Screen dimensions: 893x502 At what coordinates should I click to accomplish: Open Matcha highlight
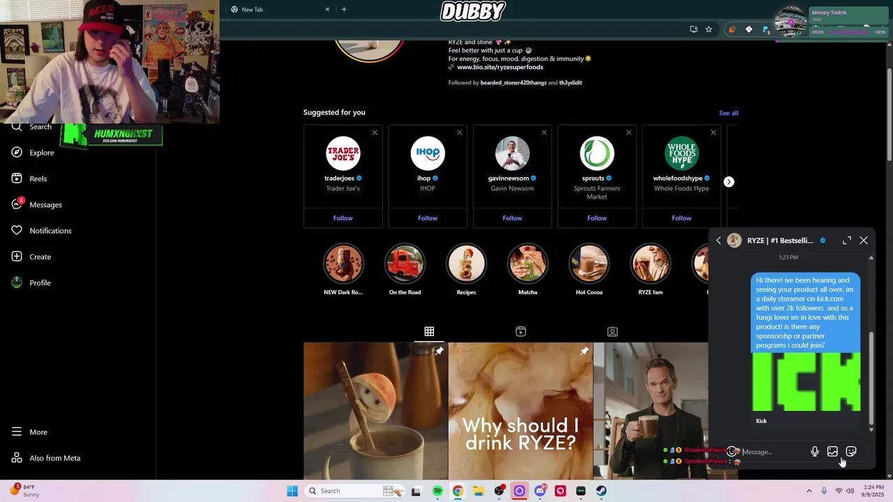pyautogui.click(x=527, y=264)
